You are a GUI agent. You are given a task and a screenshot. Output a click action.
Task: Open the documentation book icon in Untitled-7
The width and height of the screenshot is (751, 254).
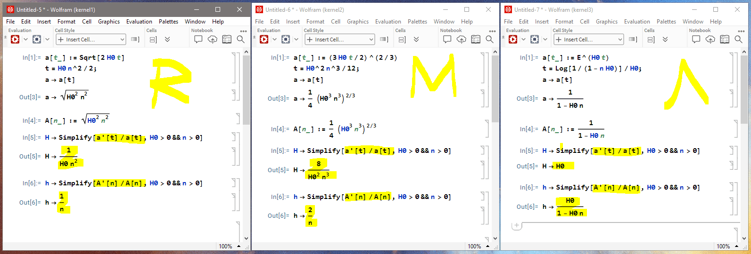coord(725,40)
